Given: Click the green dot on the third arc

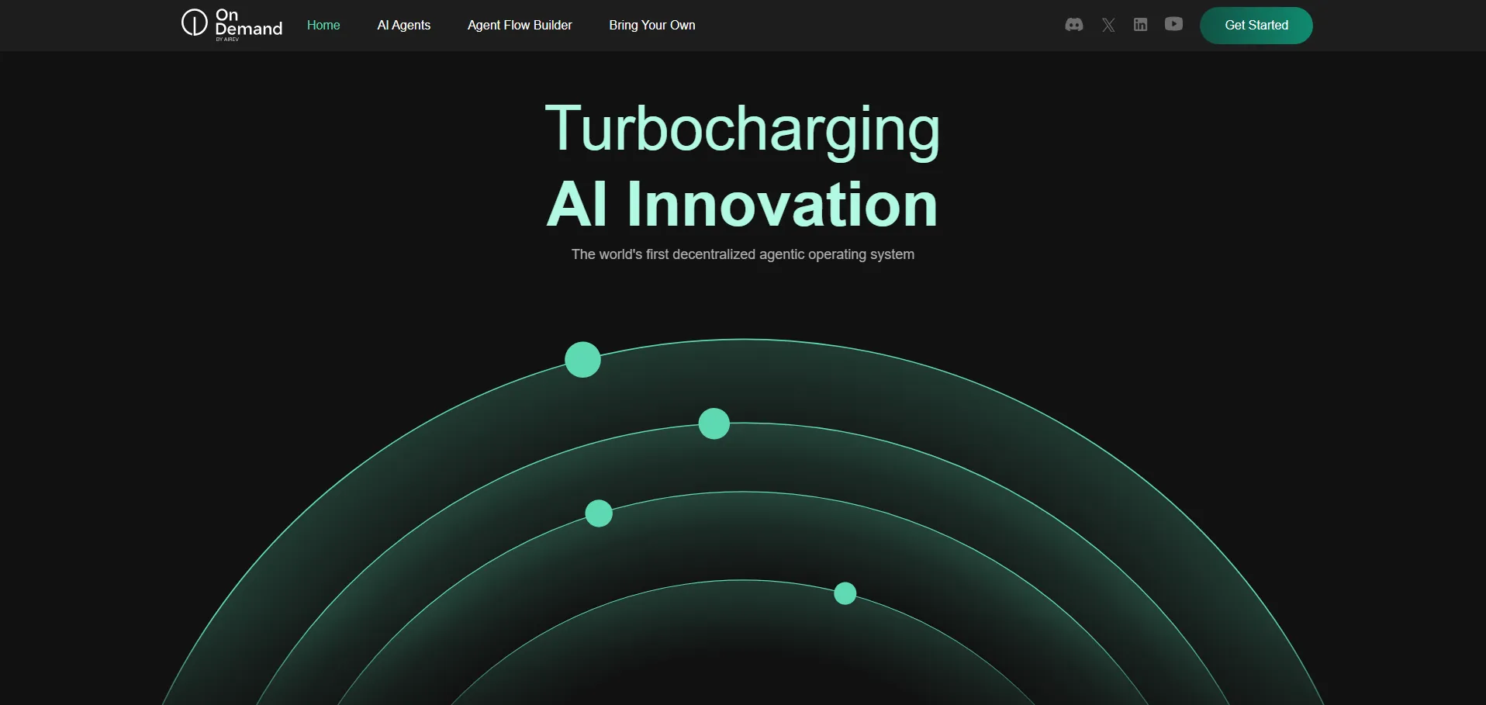Looking at the screenshot, I should pos(599,513).
